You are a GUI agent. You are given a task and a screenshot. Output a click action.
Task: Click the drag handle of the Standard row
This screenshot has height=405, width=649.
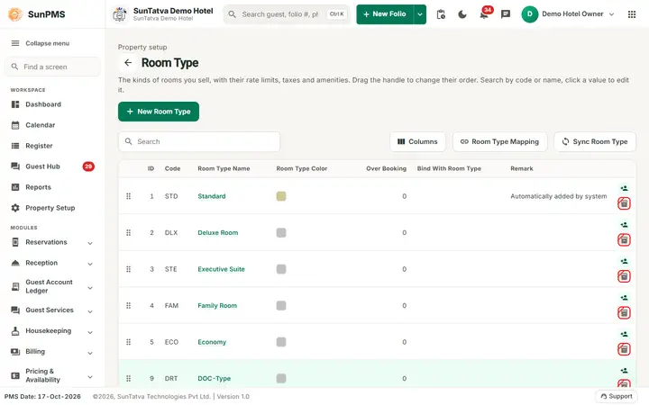tap(128, 196)
